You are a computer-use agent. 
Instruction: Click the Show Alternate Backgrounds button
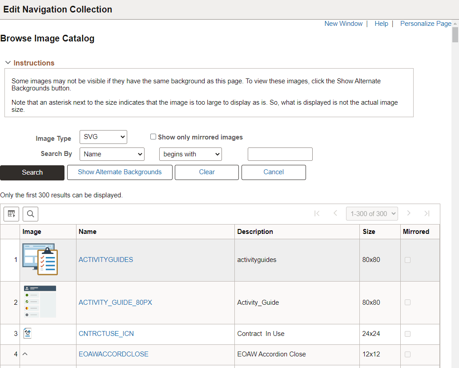click(119, 172)
